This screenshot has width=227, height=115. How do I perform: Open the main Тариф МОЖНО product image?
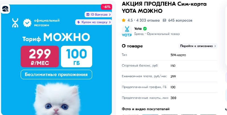[x=56, y=59]
